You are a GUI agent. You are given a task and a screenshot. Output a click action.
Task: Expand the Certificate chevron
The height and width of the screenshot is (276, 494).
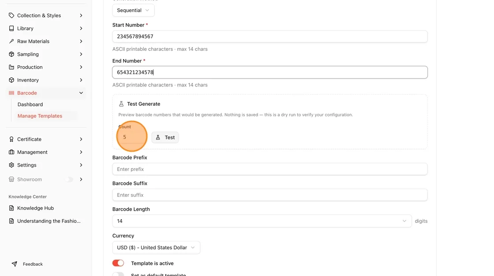81,139
